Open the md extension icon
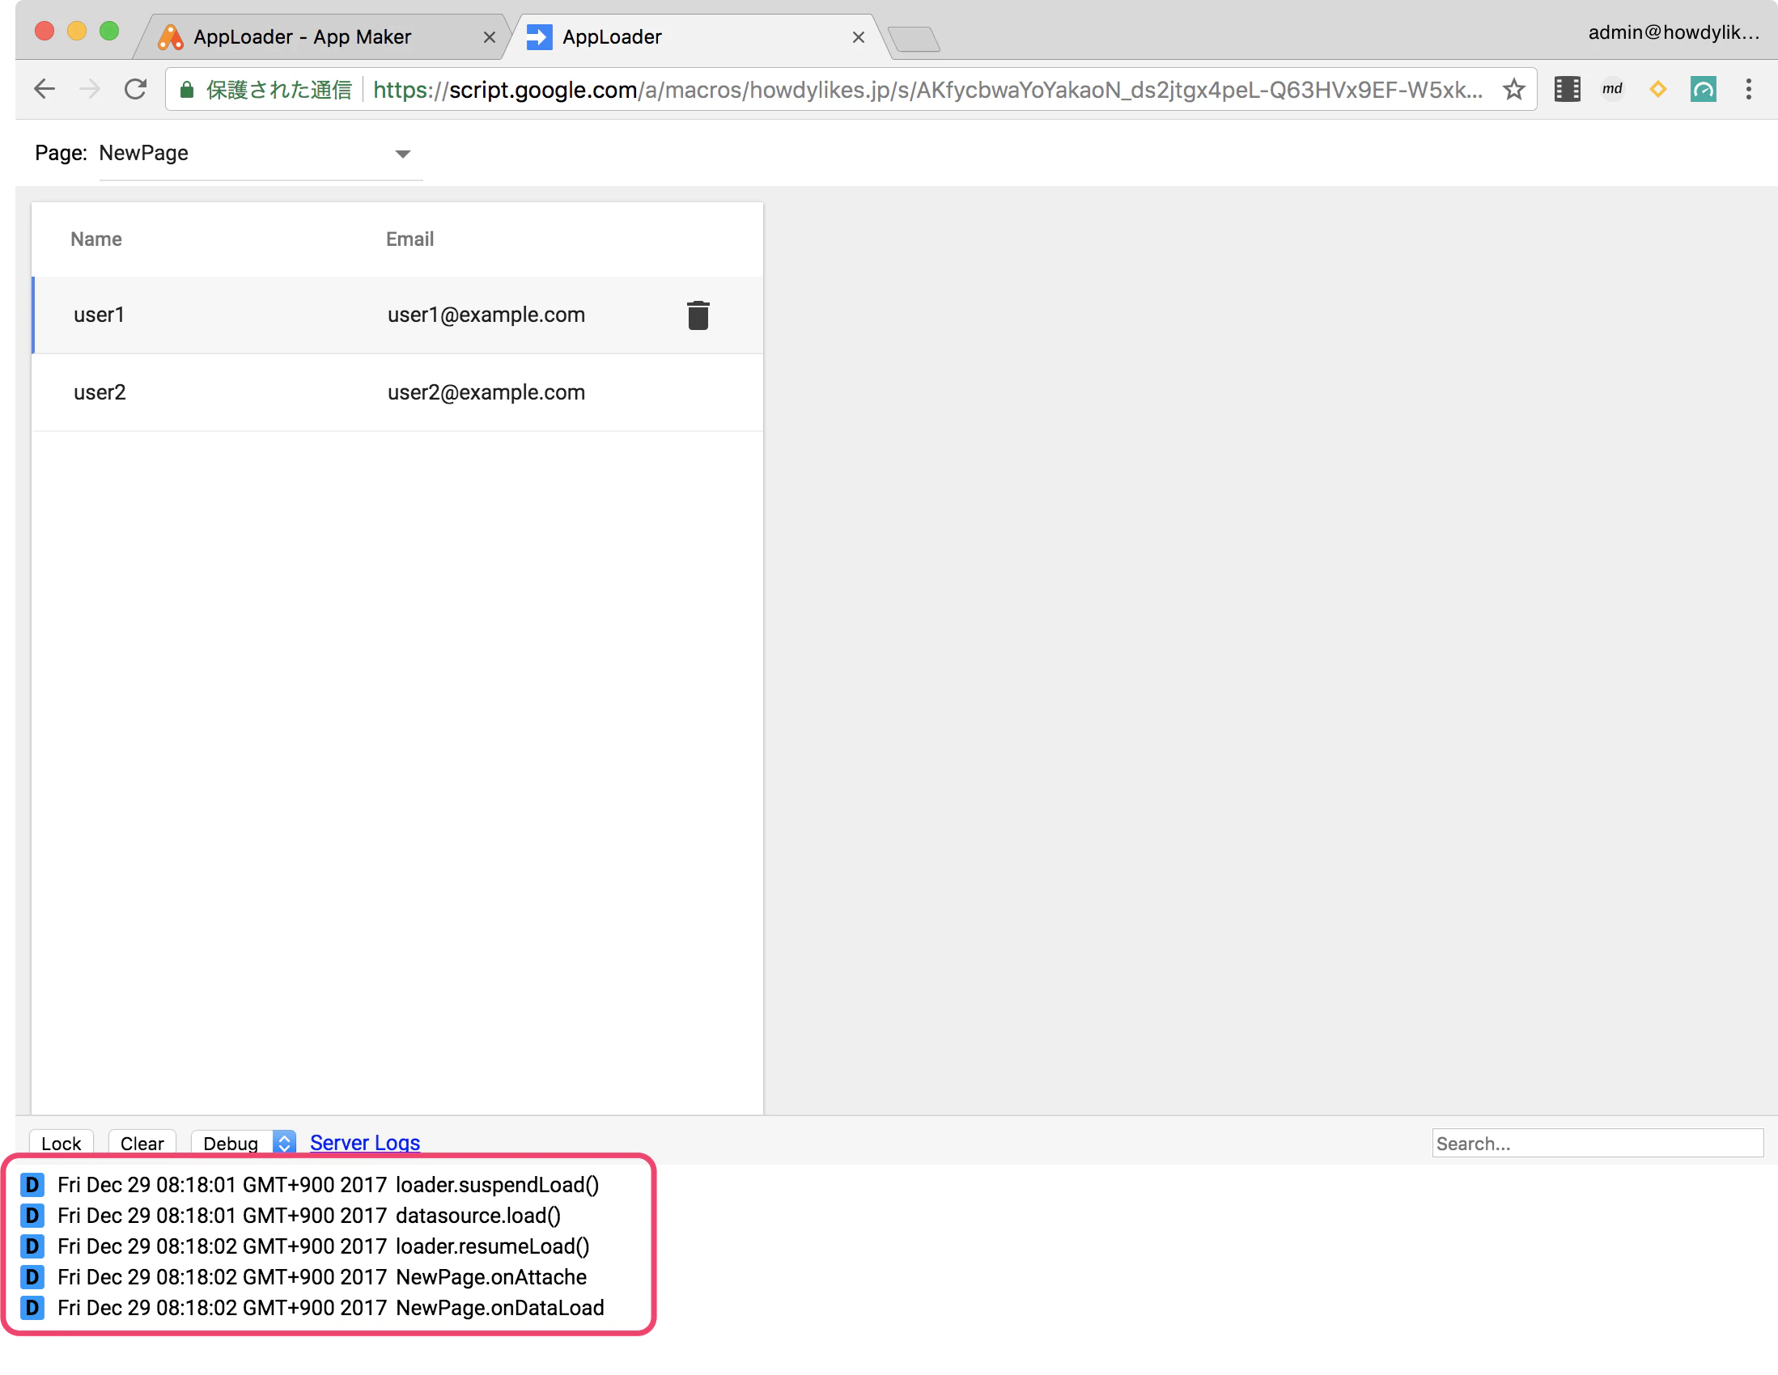 tap(1612, 89)
